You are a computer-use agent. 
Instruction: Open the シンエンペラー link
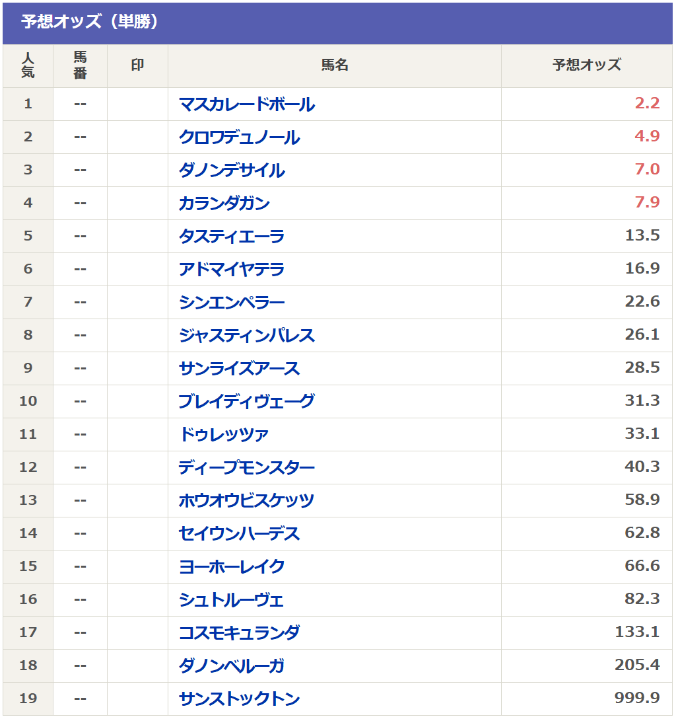click(x=232, y=303)
